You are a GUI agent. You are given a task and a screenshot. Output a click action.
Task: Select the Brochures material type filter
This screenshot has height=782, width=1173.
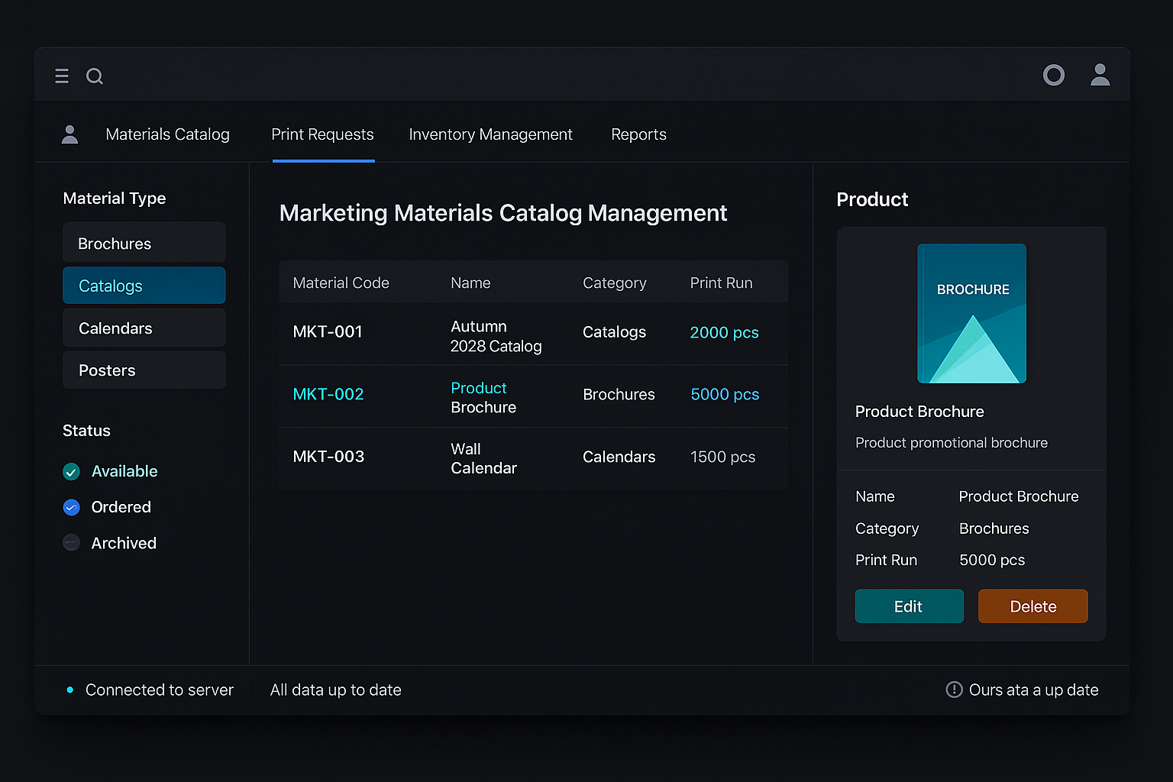pyautogui.click(x=144, y=244)
